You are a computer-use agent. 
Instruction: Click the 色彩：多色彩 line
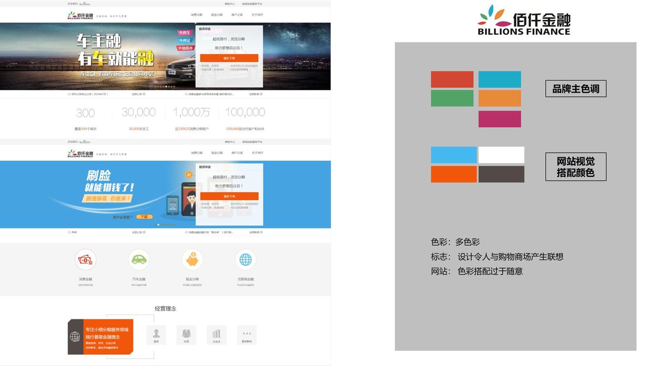pyautogui.click(x=455, y=242)
